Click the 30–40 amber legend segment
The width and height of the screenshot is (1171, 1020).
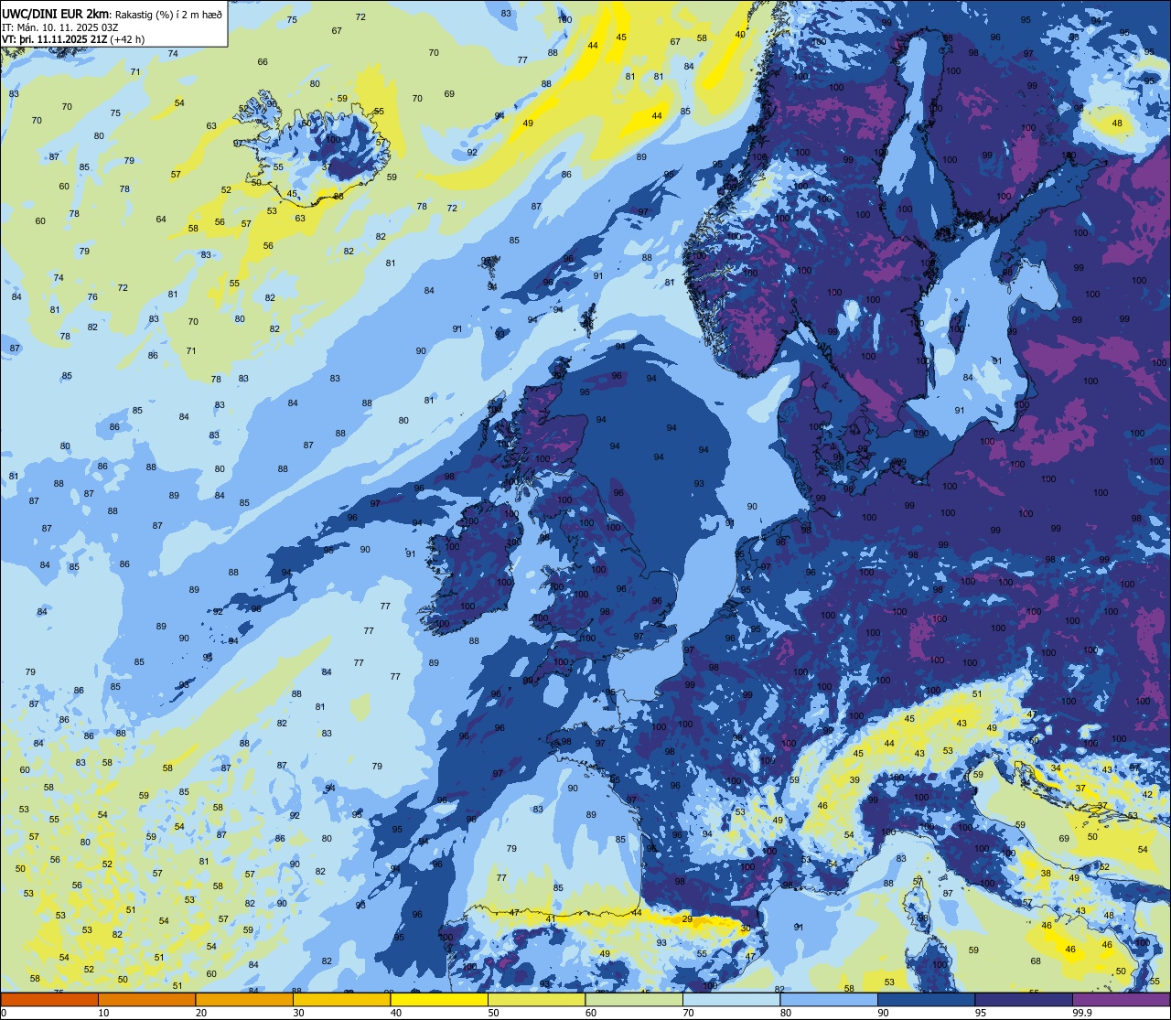[x=341, y=999]
